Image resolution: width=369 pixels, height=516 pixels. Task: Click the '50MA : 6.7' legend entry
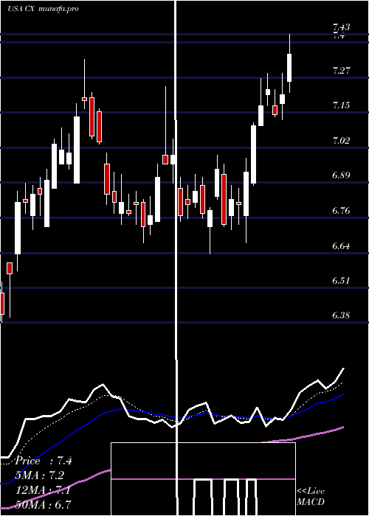(44, 504)
